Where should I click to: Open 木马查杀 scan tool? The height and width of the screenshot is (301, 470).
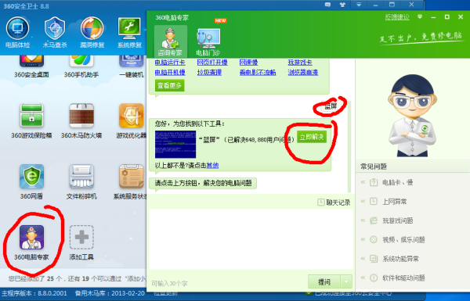(x=55, y=33)
